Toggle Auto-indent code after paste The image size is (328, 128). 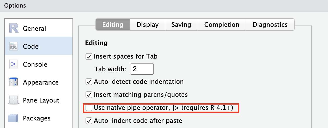click(x=89, y=121)
